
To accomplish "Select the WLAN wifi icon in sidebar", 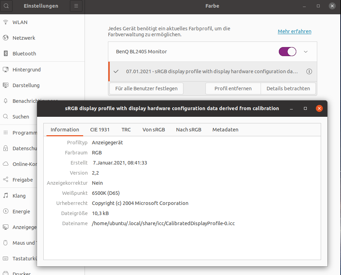I will [6, 22].
